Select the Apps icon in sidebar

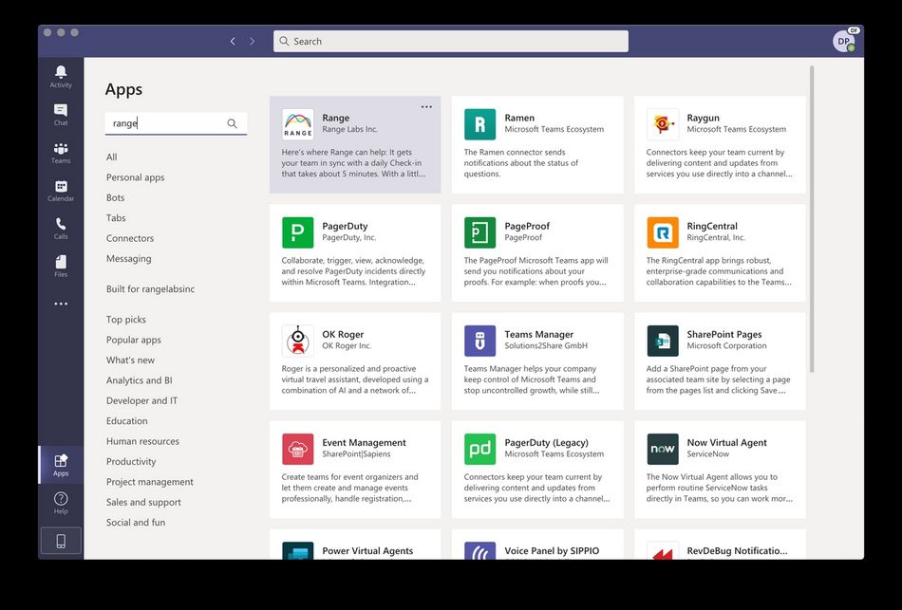pos(61,460)
